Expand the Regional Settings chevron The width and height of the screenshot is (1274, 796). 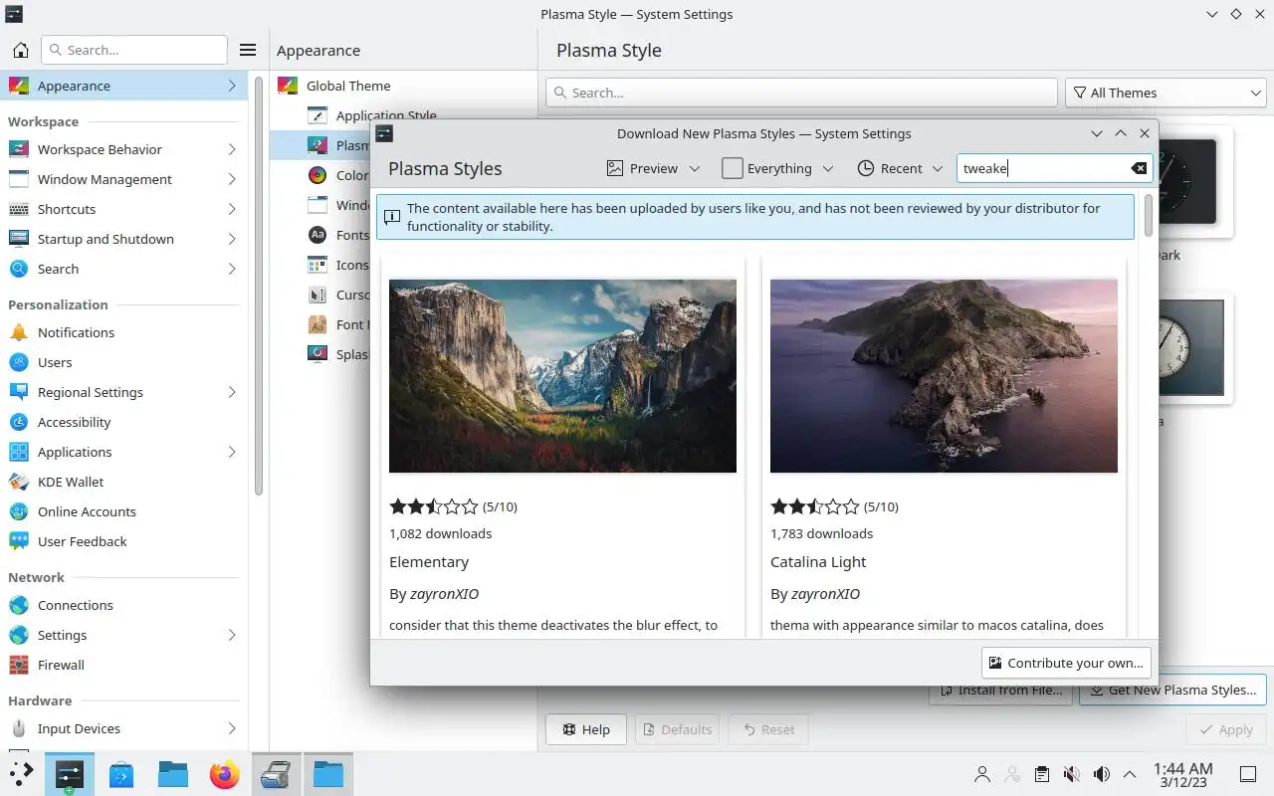point(231,392)
